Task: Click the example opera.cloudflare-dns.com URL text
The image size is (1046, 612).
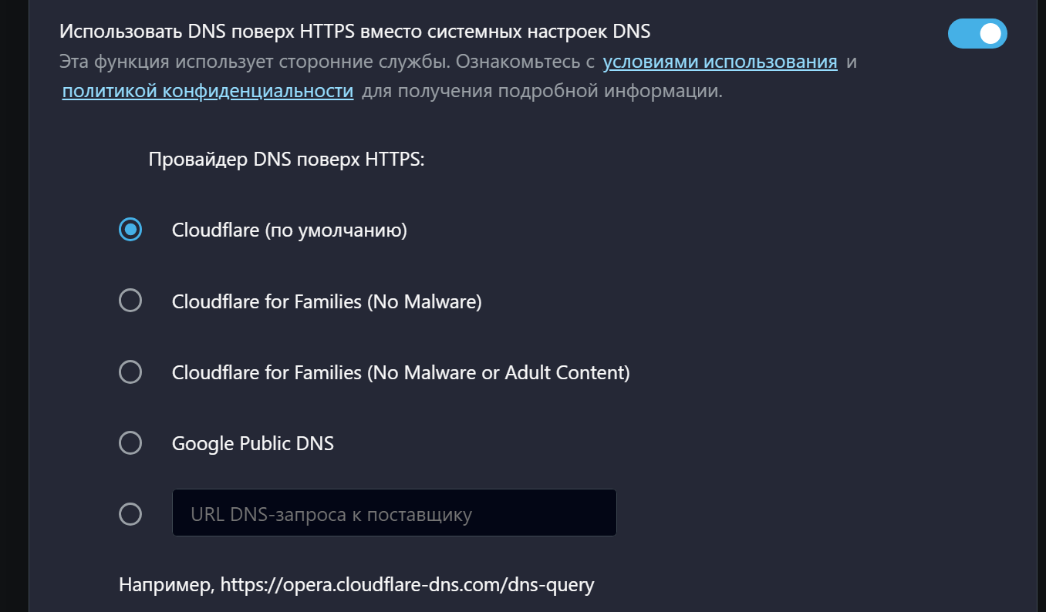Action: tap(407, 585)
